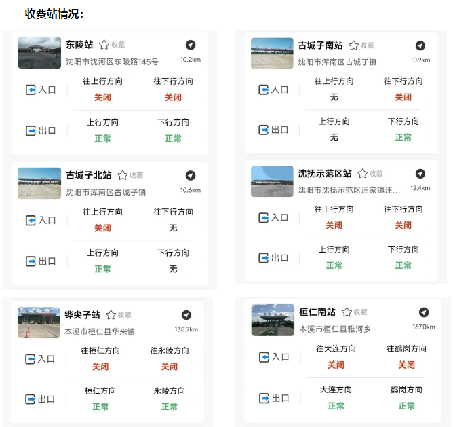Select the 沈抚示范区站 station title

click(x=325, y=174)
